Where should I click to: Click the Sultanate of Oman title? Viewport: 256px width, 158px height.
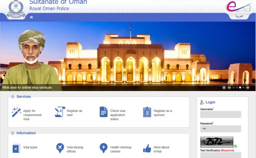[58, 2]
